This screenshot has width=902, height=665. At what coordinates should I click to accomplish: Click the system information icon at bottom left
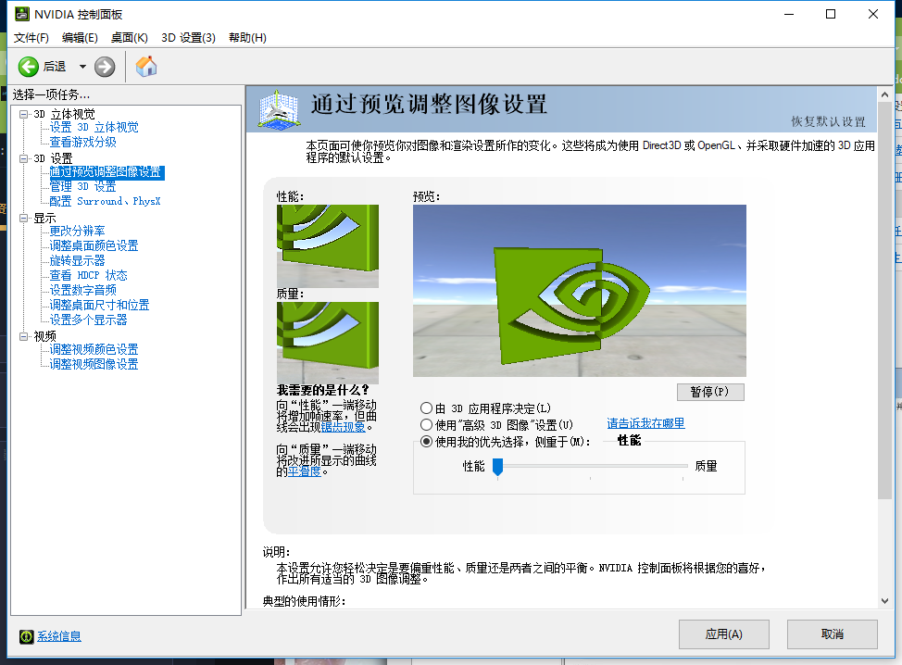(x=27, y=636)
